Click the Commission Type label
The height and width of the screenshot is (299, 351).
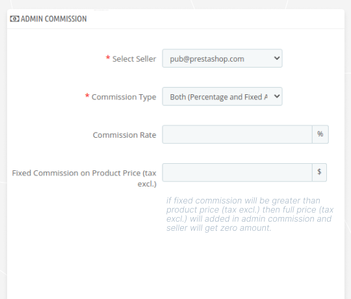click(x=123, y=97)
